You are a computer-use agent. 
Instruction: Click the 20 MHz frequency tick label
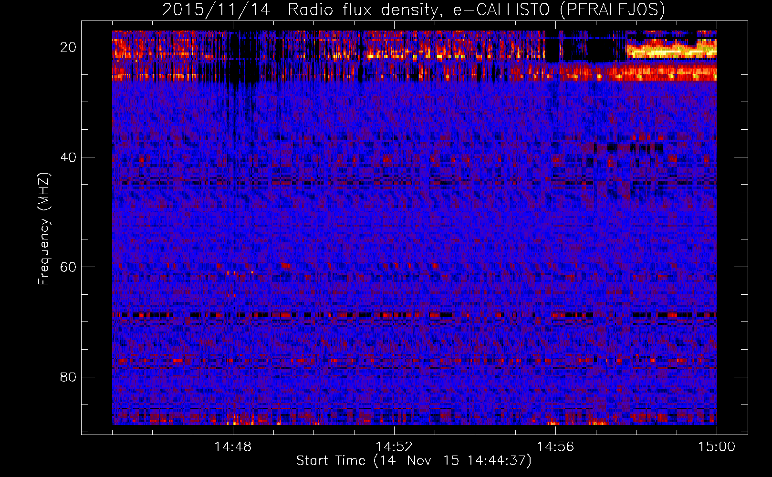coord(68,47)
